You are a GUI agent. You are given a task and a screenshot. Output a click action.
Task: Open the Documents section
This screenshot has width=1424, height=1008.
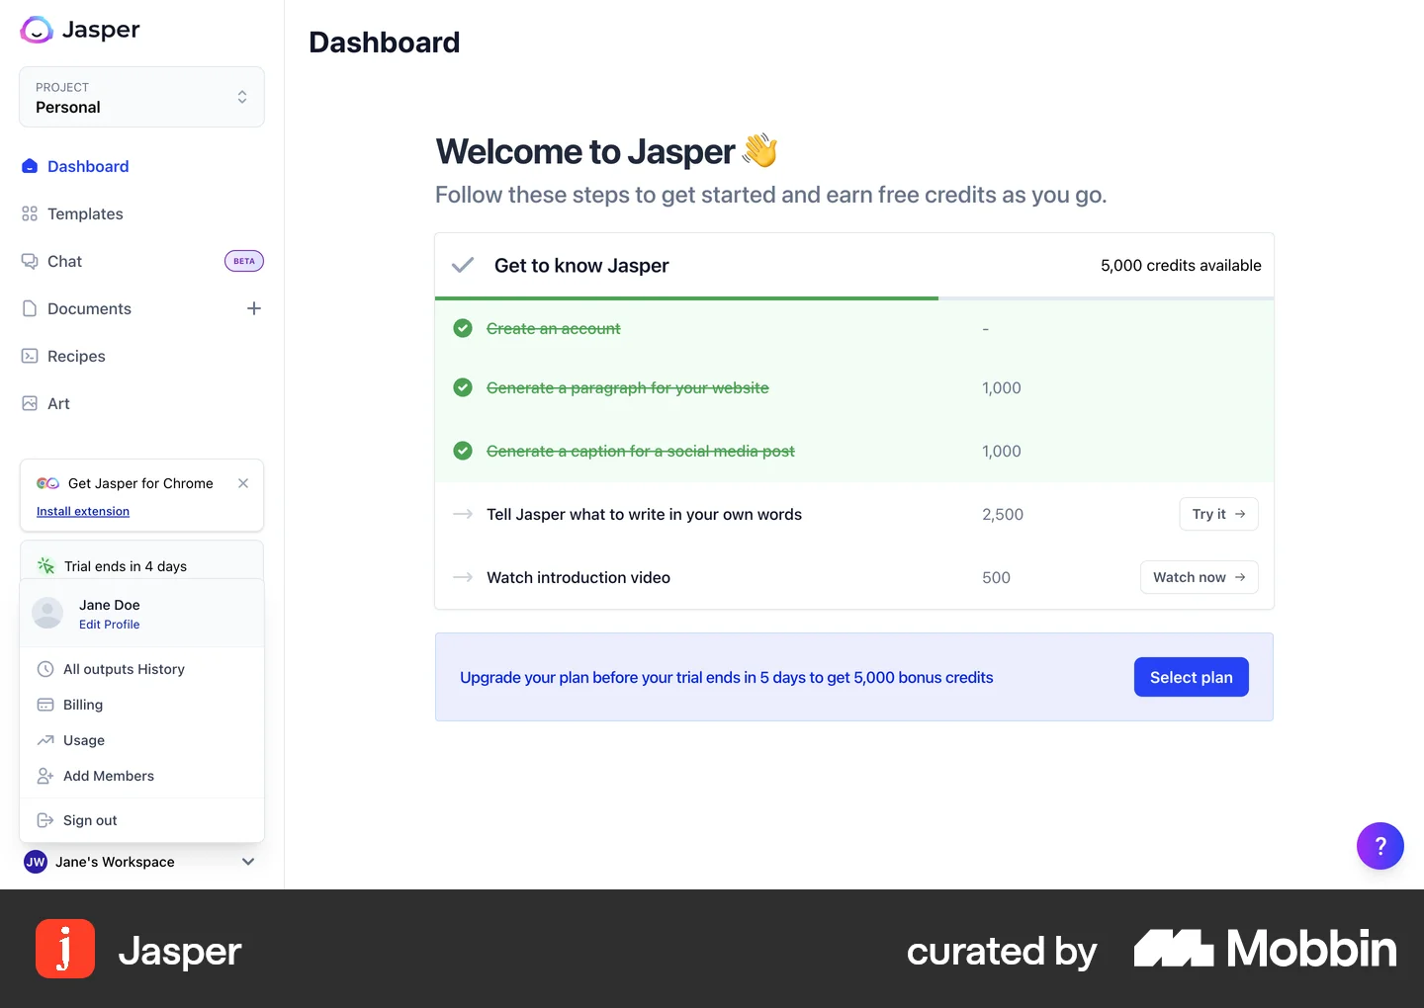[x=89, y=308]
